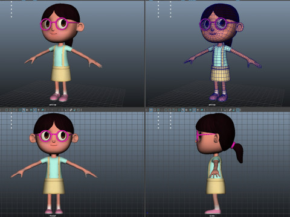Image resolution: width=290 pixels, height=217 pixels.
Task: Click camera attributes icon in side view toolbar
Action: click(x=155, y=110)
